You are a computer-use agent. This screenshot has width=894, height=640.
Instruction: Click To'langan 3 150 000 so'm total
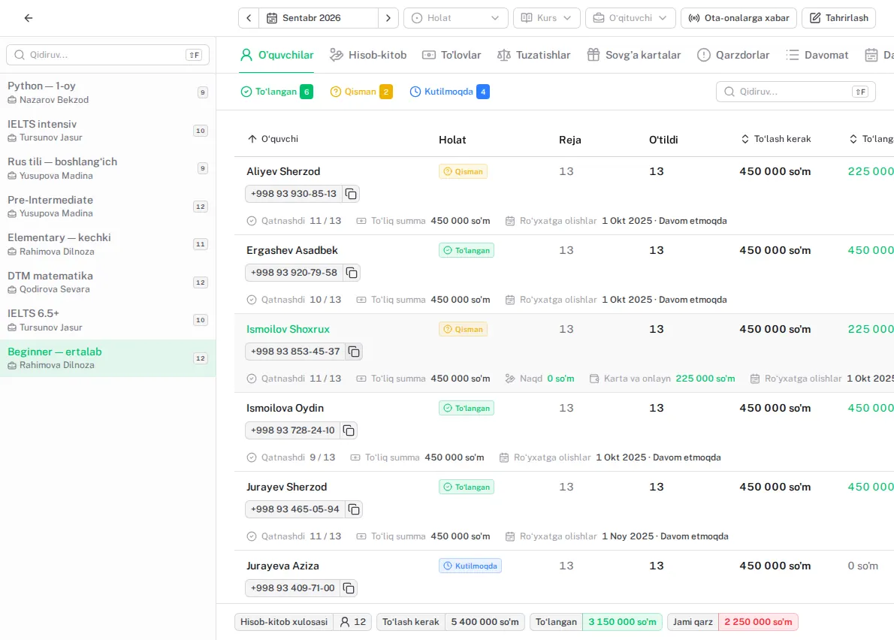[x=596, y=622]
